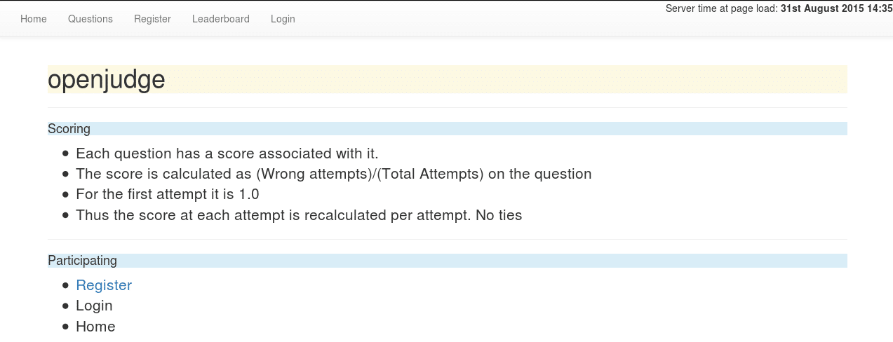Click the Login item in Participating list
Viewport: 893px width, 342px height.
tap(94, 306)
